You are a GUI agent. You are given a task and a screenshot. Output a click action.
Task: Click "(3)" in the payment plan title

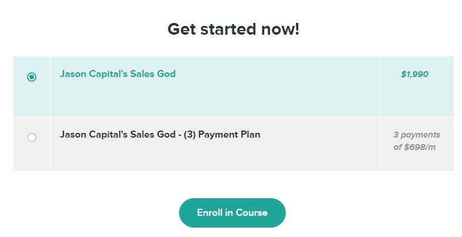[190, 135]
